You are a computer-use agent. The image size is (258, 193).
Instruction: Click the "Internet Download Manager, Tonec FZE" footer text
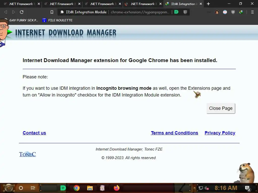[x=129, y=149]
